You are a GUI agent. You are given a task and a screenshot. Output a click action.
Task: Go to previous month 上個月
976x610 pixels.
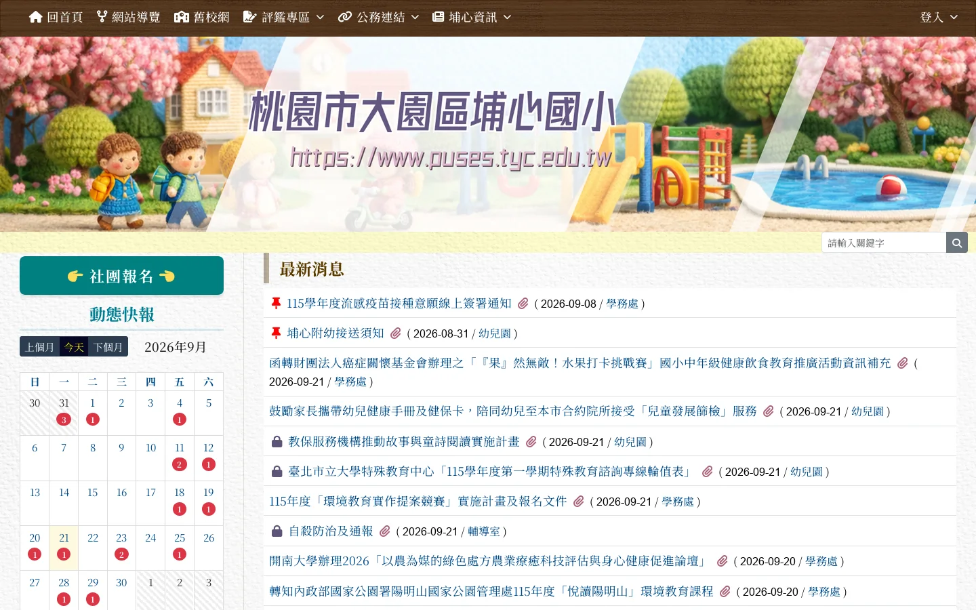(40, 347)
